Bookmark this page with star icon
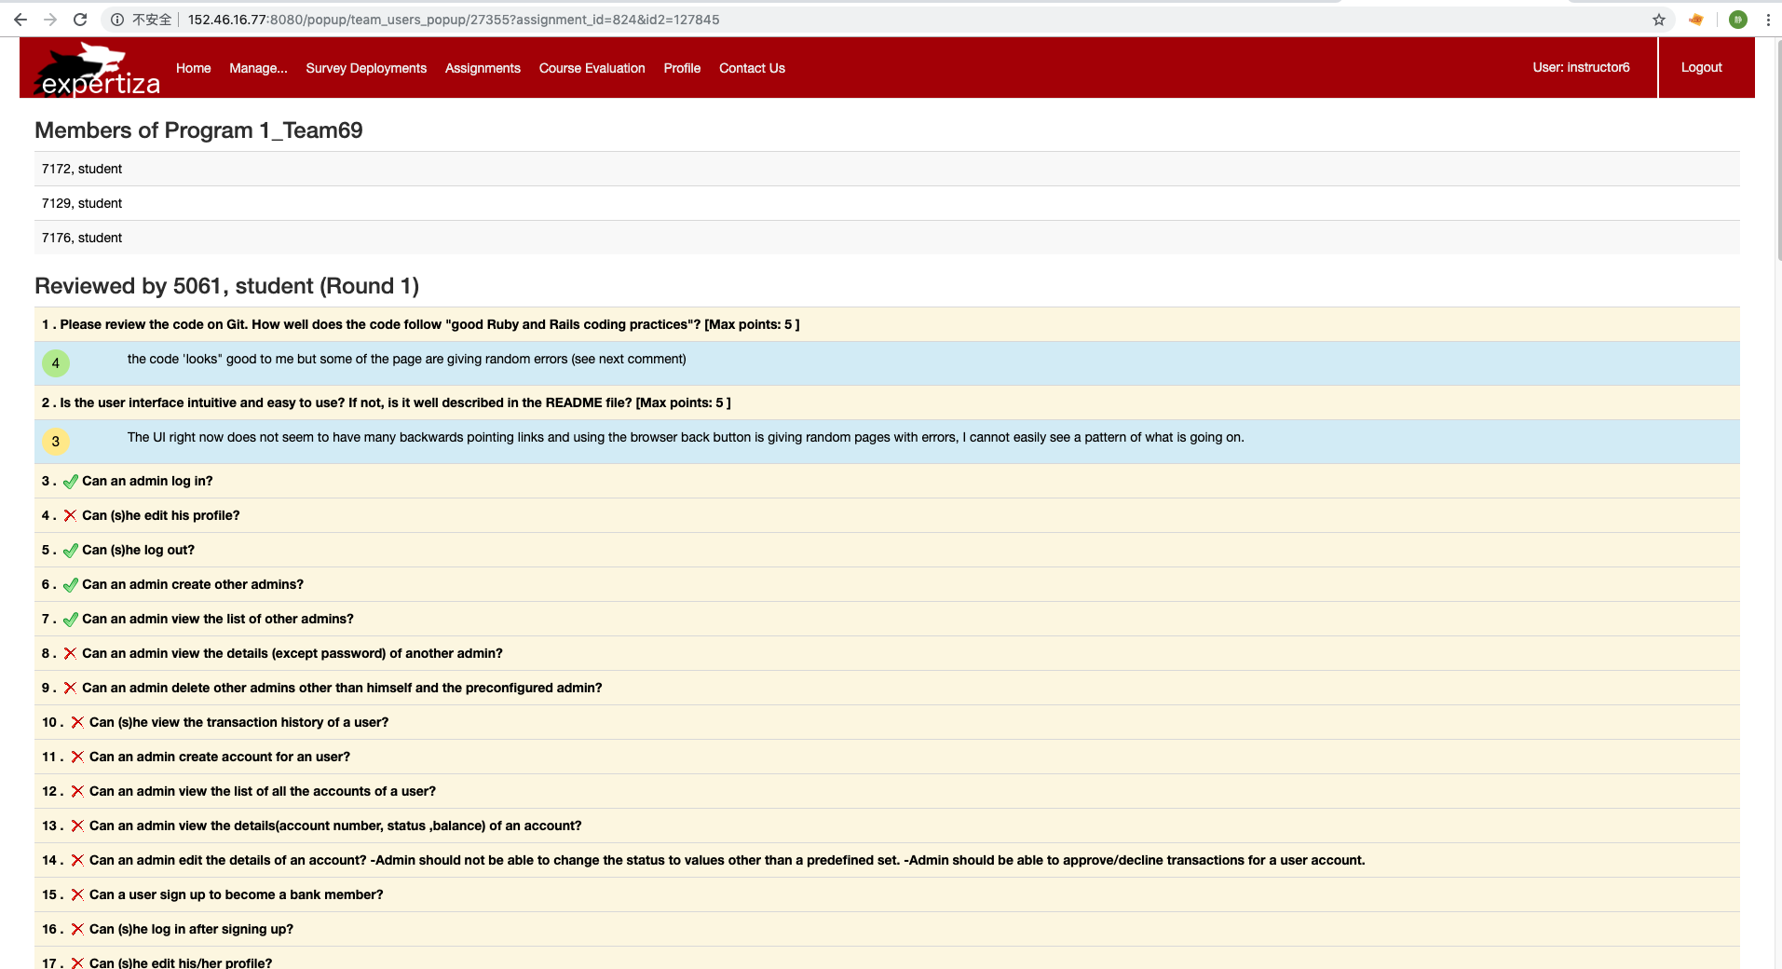Viewport: 1782px width, 969px height. (x=1659, y=20)
